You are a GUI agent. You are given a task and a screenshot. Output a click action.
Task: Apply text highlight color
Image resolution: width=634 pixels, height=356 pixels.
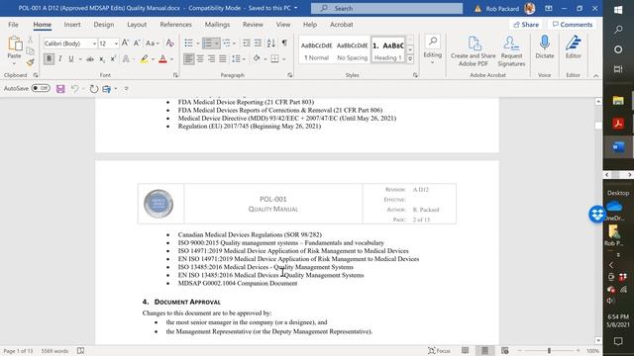coord(145,59)
